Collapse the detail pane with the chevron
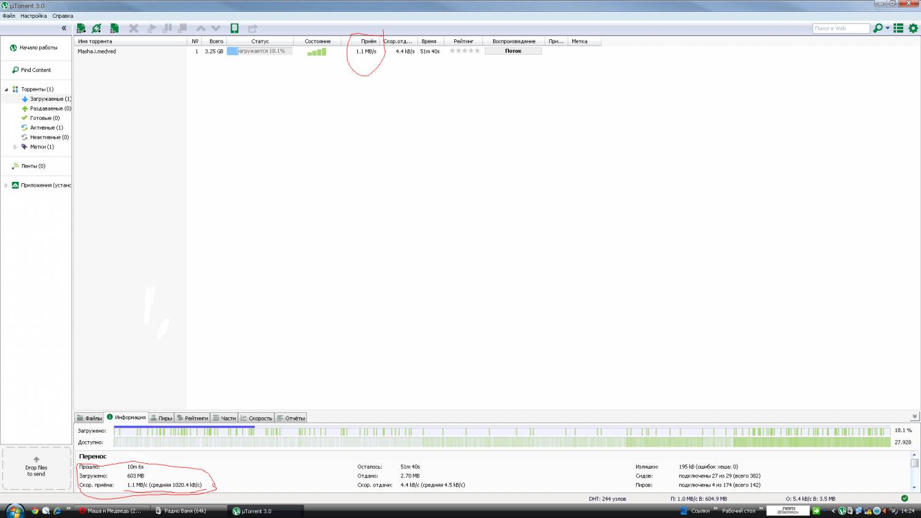The width and height of the screenshot is (921, 518). (914, 417)
